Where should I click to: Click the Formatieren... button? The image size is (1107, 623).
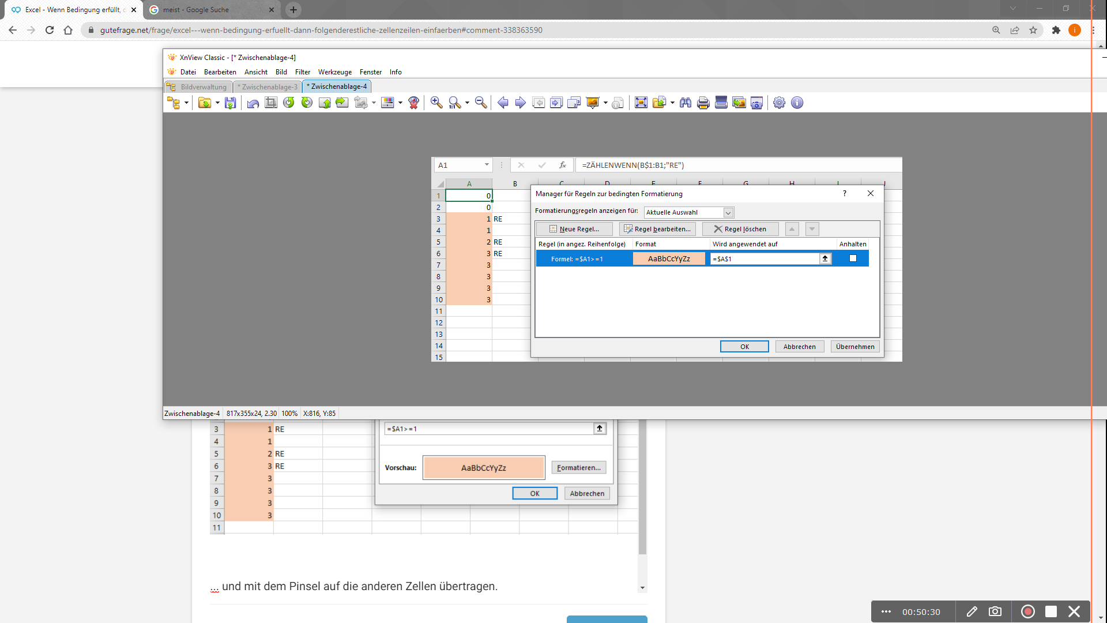pyautogui.click(x=578, y=468)
